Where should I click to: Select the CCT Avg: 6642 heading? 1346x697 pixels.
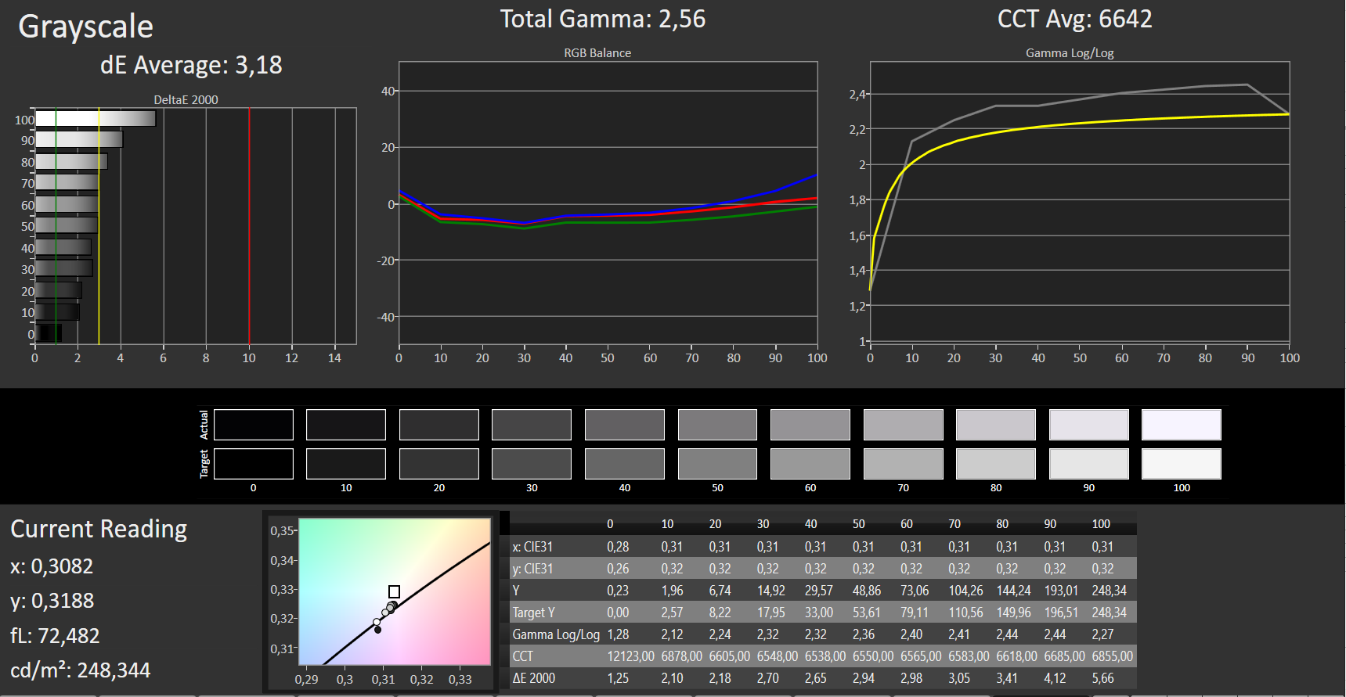(1074, 19)
